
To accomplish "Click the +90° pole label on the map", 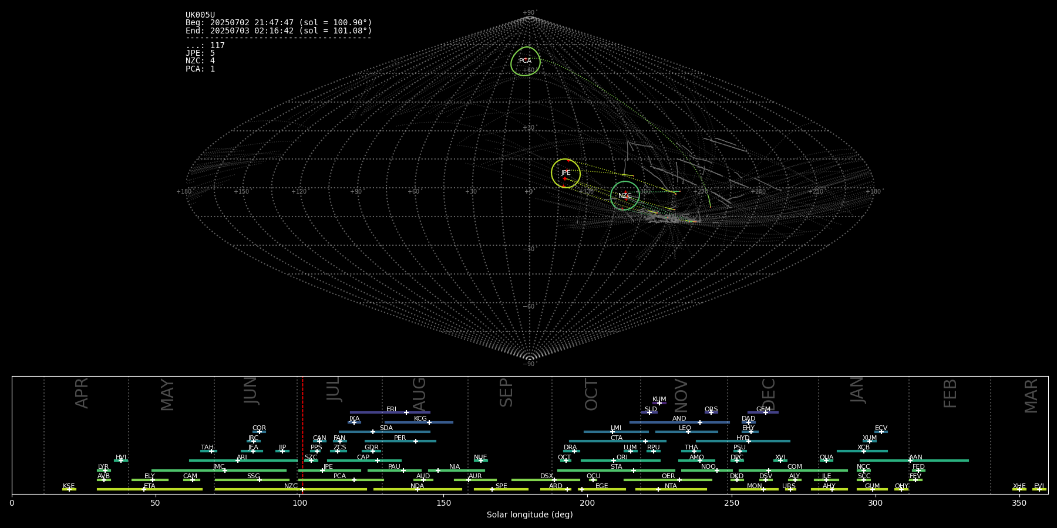I will (529, 12).
